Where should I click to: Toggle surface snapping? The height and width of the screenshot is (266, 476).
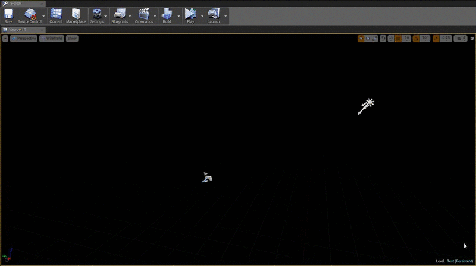pos(391,39)
